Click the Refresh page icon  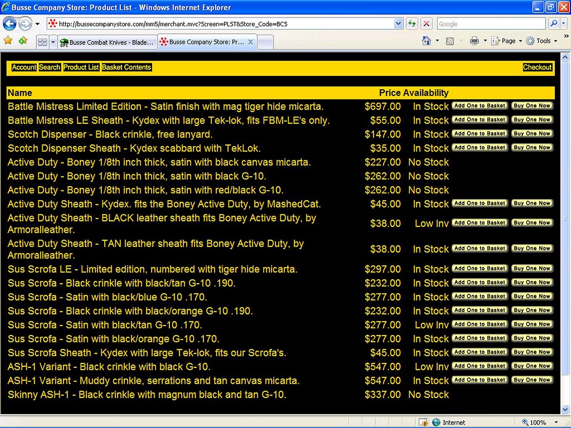click(412, 24)
